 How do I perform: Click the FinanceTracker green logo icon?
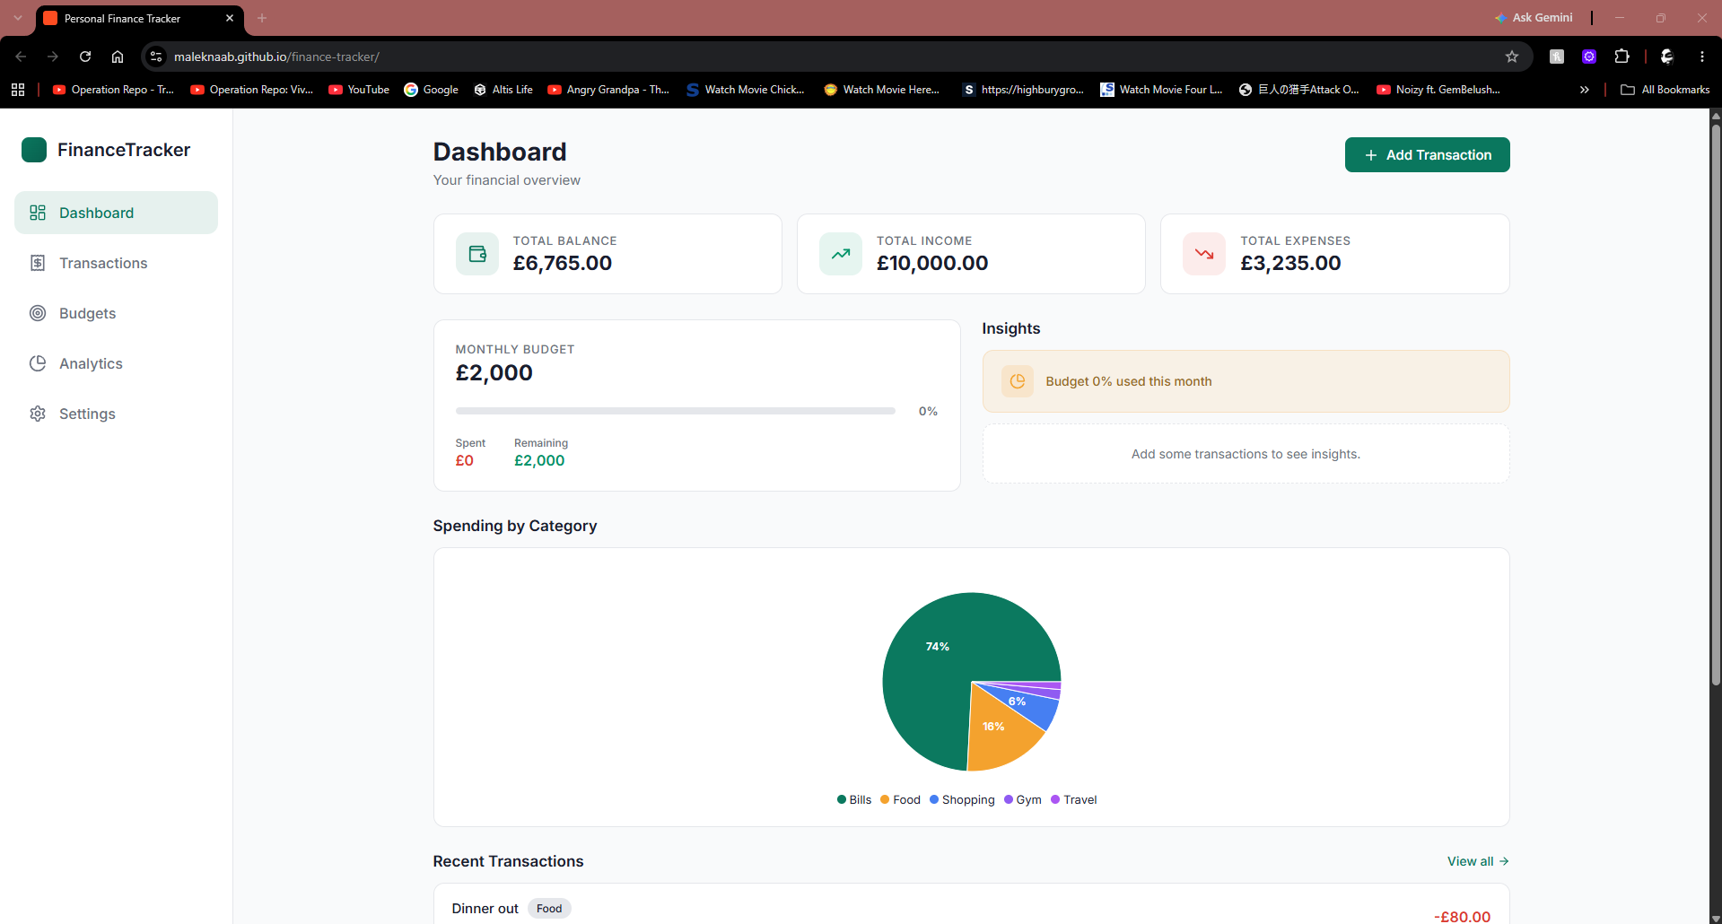click(34, 150)
